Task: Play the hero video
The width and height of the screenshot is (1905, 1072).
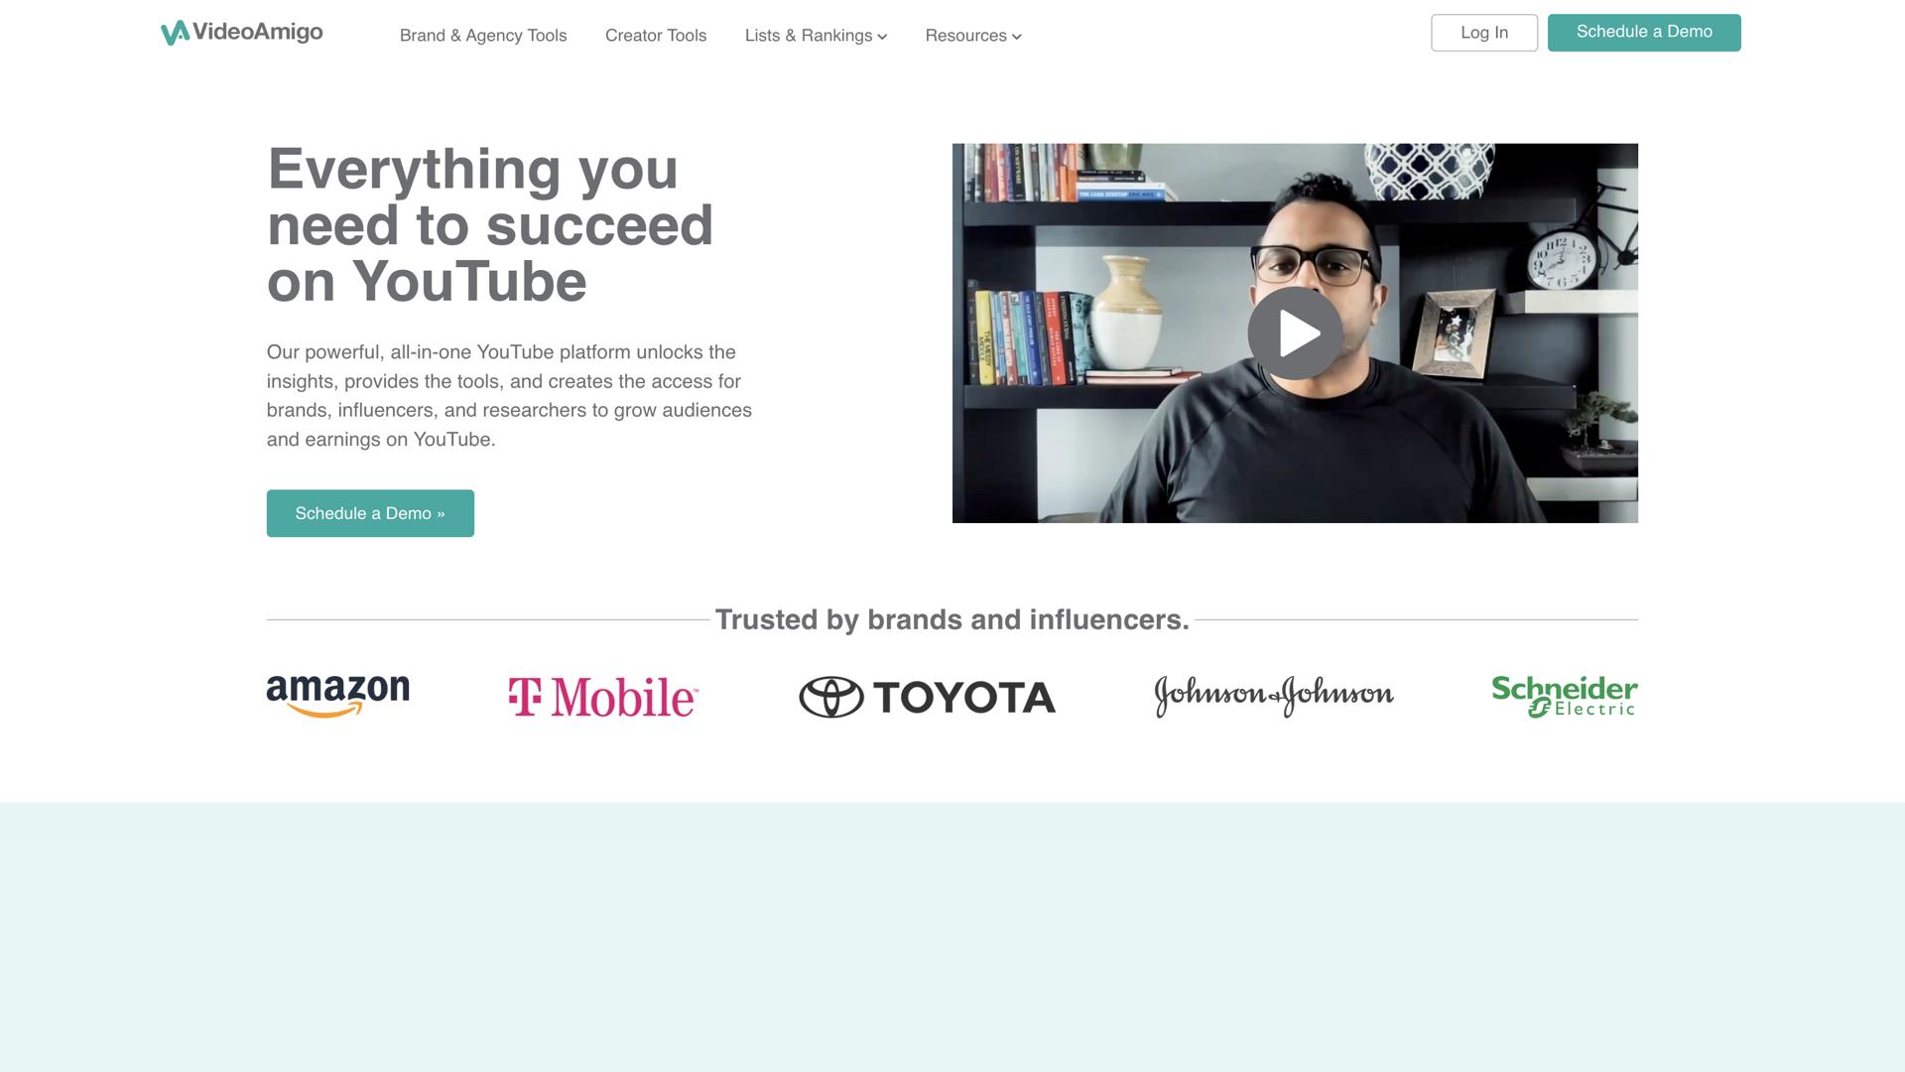Action: click(1295, 334)
